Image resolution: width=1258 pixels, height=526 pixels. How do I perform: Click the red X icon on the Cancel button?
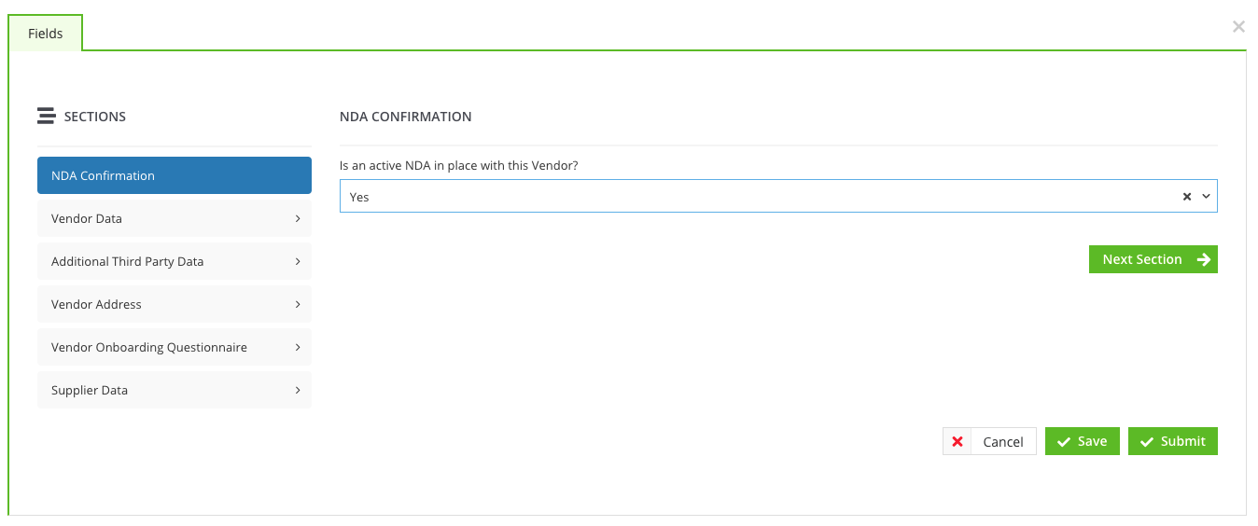click(957, 442)
